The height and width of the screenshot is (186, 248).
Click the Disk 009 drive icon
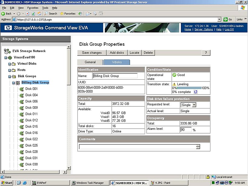[x=22, y=108]
